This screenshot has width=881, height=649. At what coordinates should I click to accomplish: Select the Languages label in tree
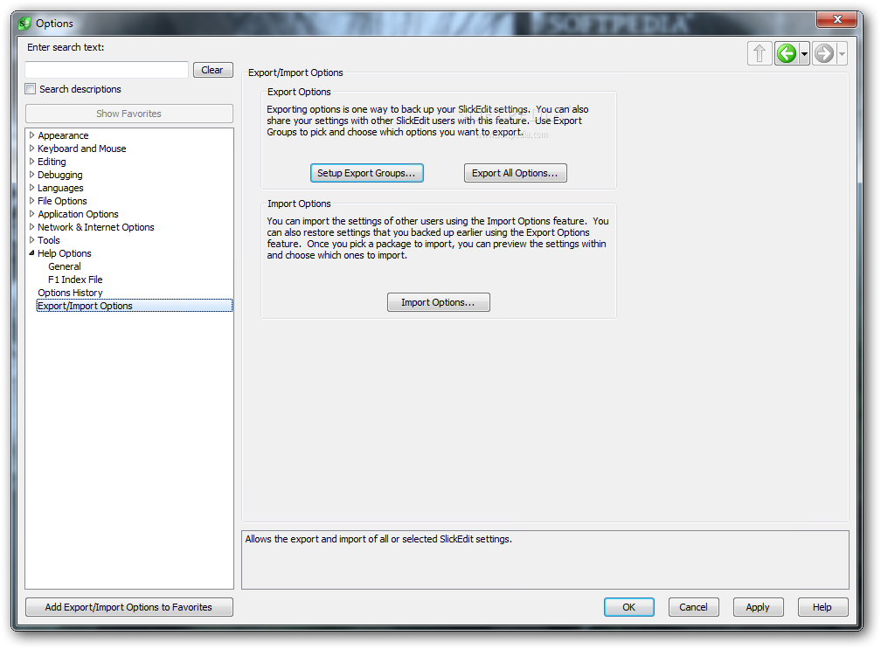click(60, 188)
